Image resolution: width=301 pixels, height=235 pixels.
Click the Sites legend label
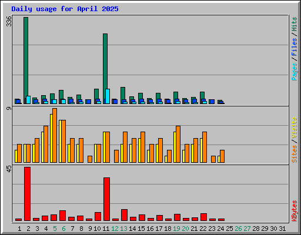(294, 154)
